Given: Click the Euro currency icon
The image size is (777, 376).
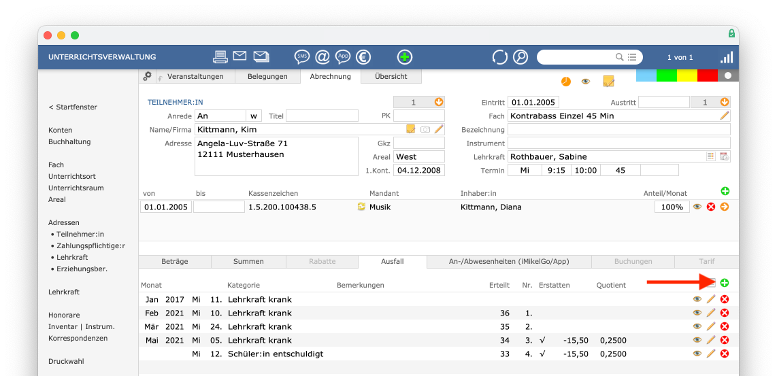Looking at the screenshot, I should [x=364, y=57].
